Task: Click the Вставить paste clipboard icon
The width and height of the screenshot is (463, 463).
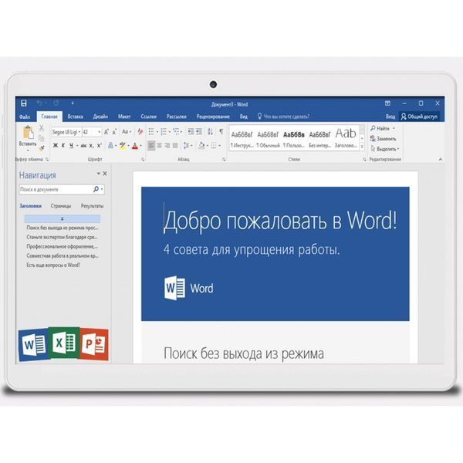Action: pyautogui.click(x=28, y=132)
